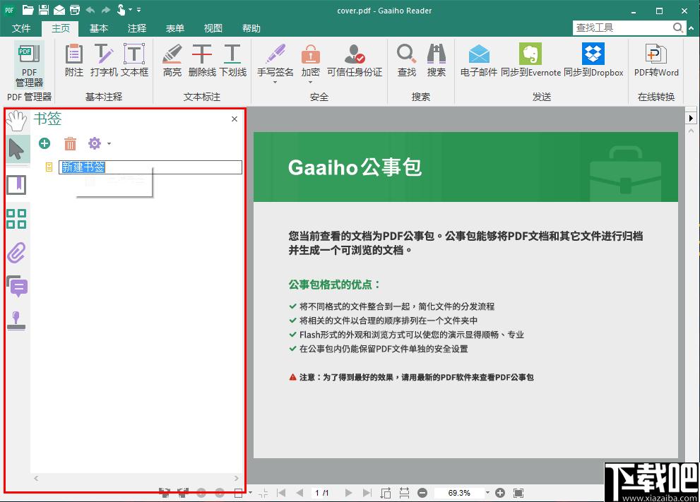
Task: Click 同步到Evernote icon
Action: 530,54
